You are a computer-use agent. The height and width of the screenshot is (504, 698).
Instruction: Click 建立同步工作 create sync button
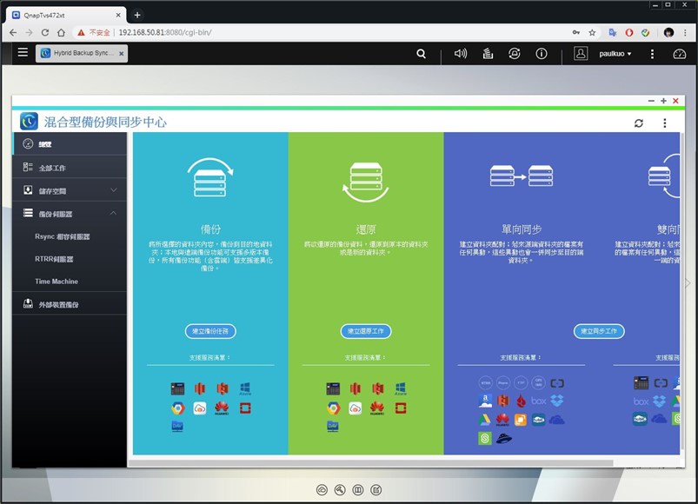coord(599,331)
